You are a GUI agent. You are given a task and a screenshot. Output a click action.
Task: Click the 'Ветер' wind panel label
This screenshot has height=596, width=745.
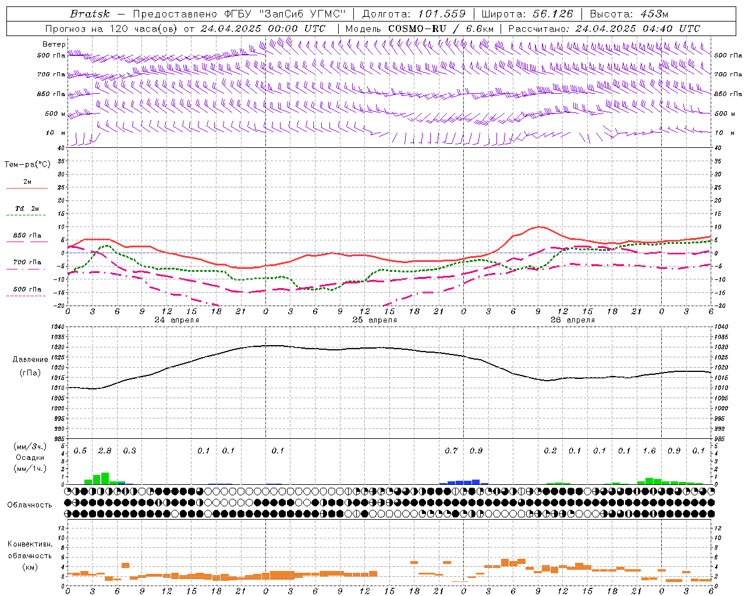(54, 44)
